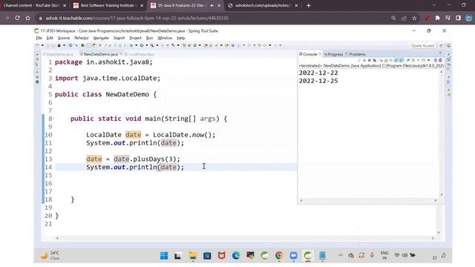Click the Open Console icon in Console toolbar
Viewport: 475px width, 267px height.
click(x=424, y=60)
